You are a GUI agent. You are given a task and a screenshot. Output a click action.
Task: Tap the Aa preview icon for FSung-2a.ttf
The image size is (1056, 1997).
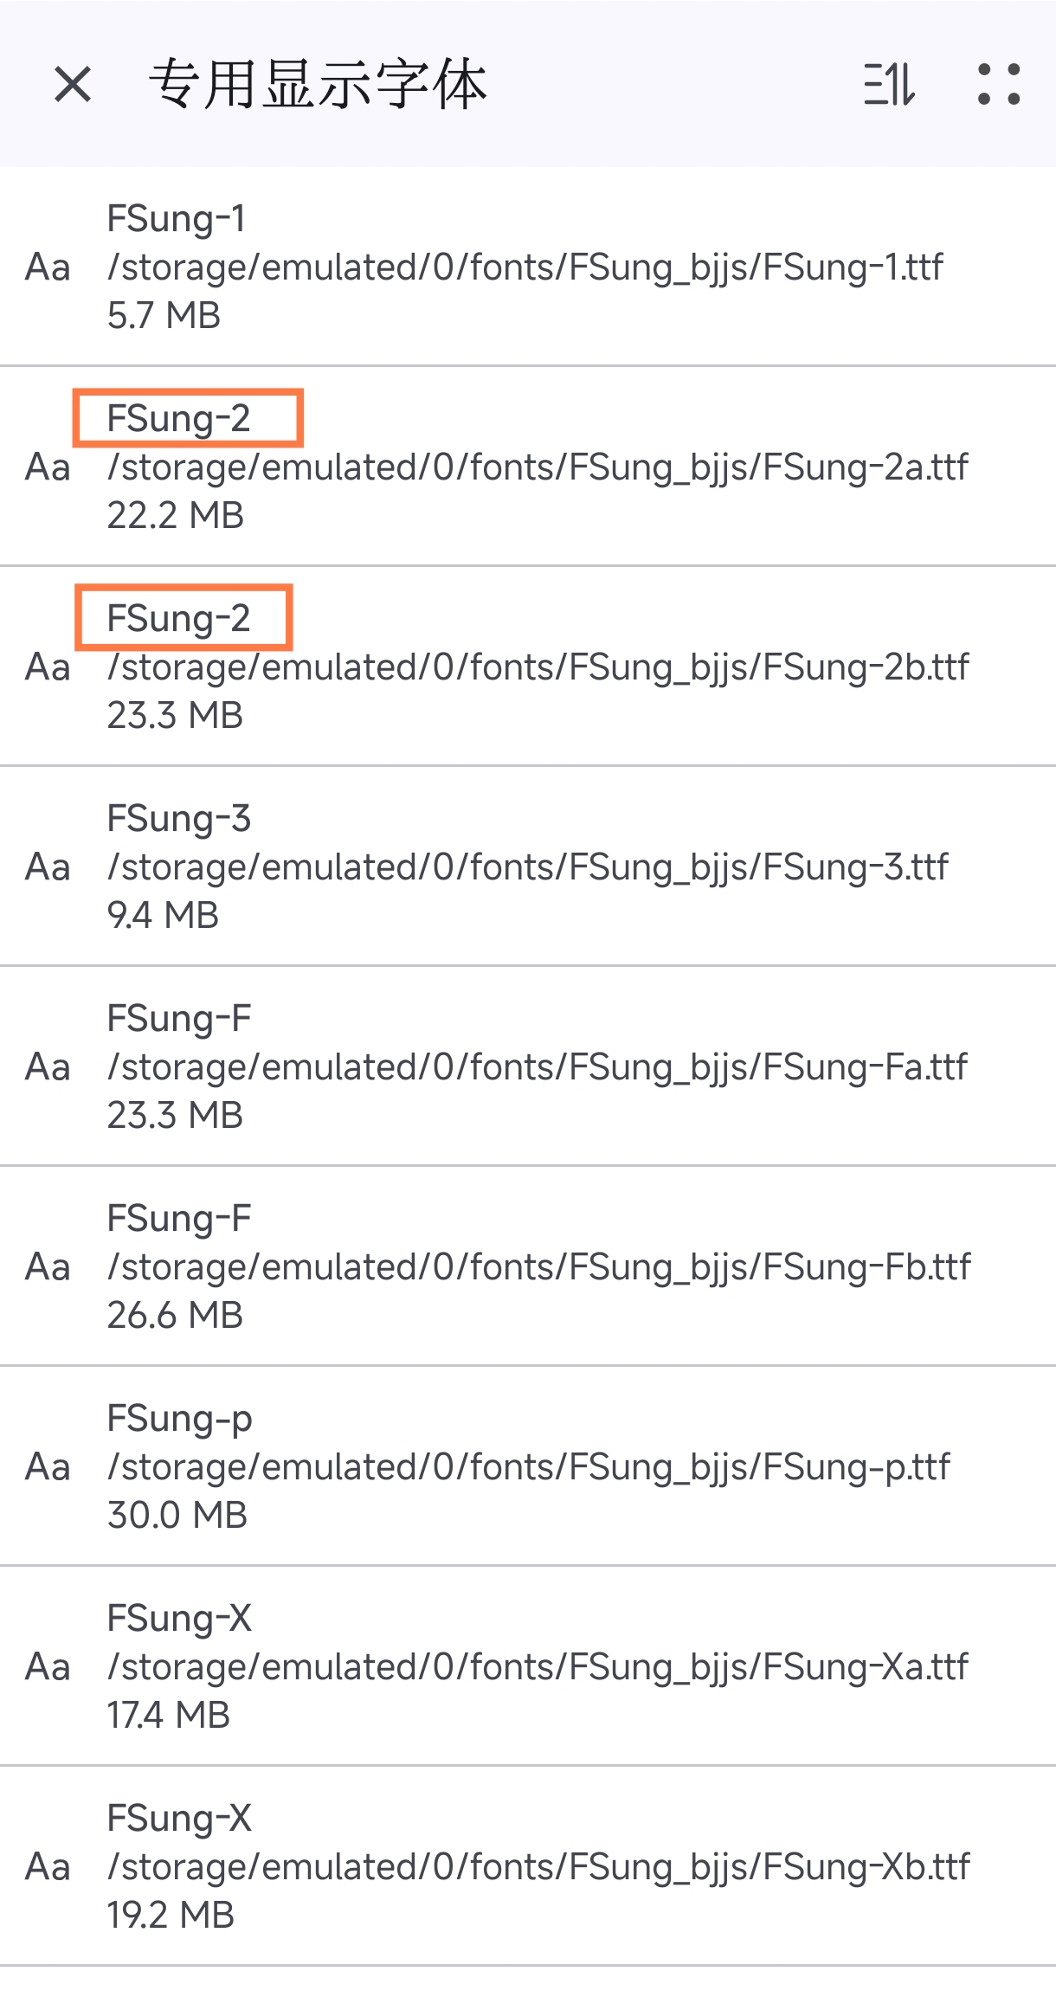point(48,467)
